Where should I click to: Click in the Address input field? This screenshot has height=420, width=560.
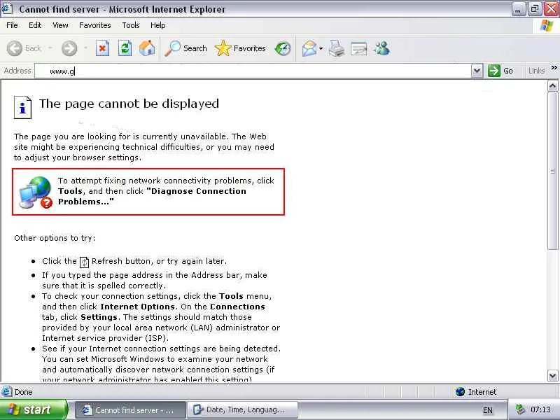[253, 71]
